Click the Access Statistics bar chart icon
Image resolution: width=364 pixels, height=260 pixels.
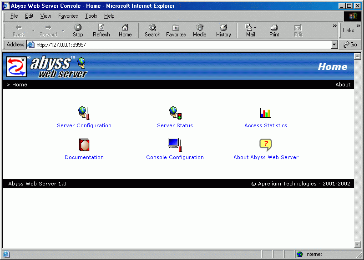pyautogui.click(x=265, y=113)
